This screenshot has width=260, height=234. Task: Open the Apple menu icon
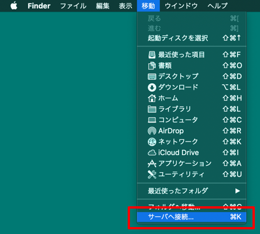click(14, 6)
